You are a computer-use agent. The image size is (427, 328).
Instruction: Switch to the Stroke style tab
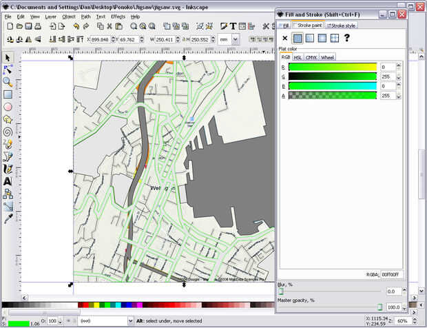[x=340, y=25]
